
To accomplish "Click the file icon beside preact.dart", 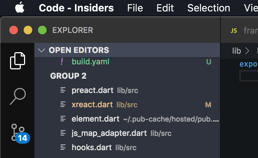I will click(63, 90).
